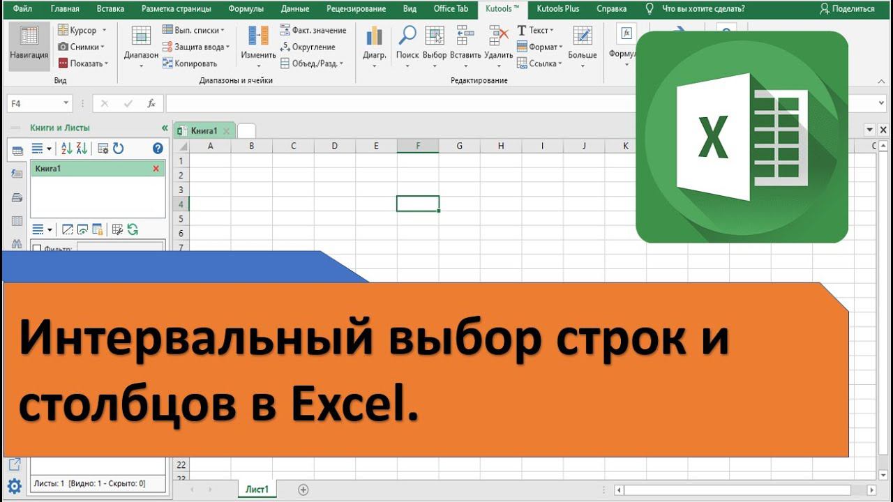
Task: Open the Файл menu
Action: click(x=22, y=9)
